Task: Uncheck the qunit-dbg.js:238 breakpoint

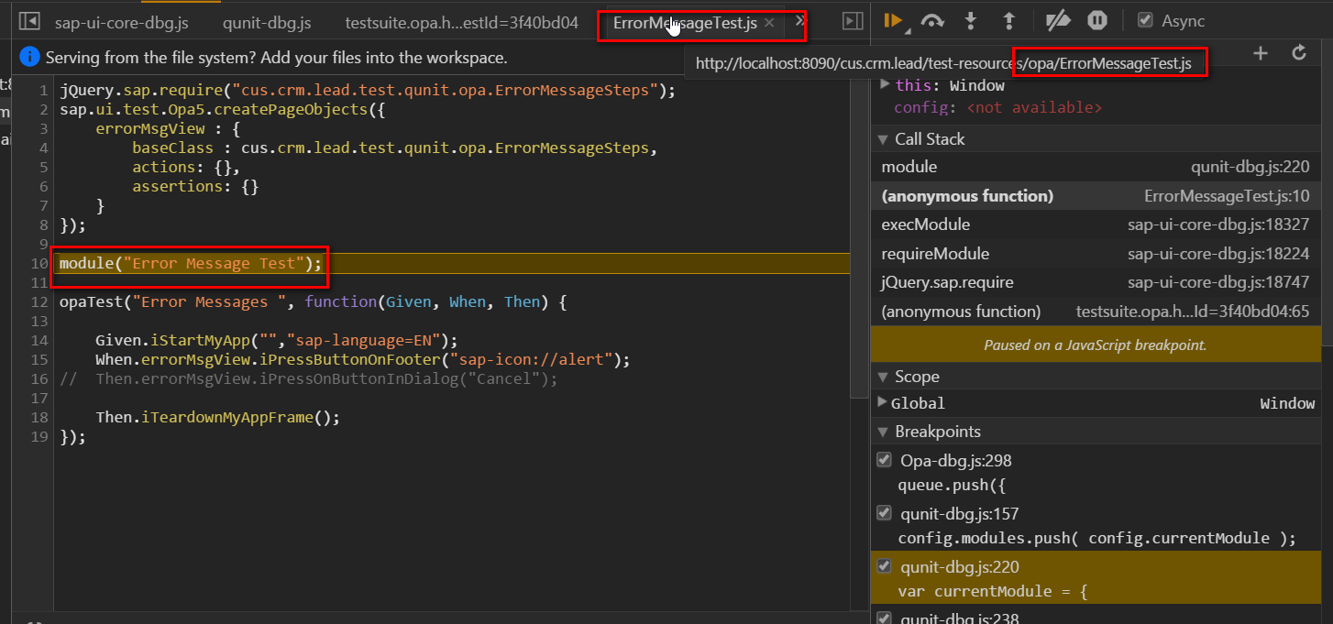Action: coord(884,618)
